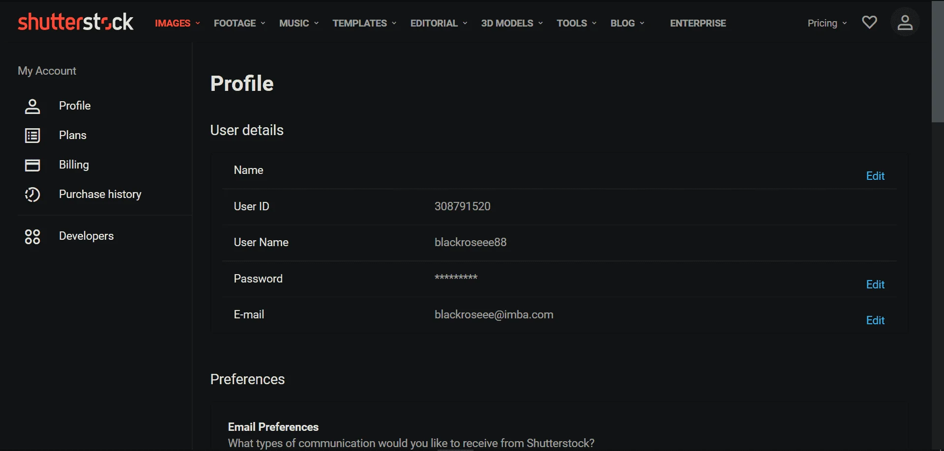Open the Enterprise menu item

698,23
